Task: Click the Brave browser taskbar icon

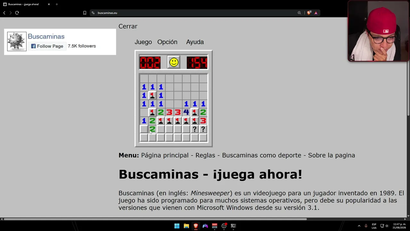Action: [x=196, y=226]
